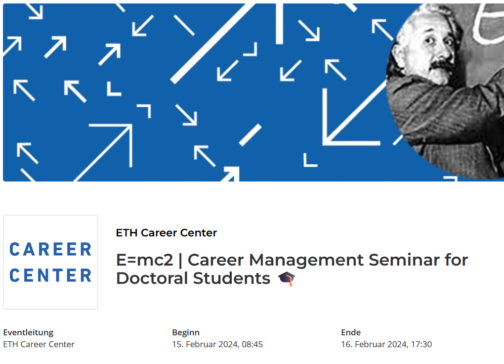Click ETH Career Center under Eventleitung
Image resolution: width=504 pixels, height=364 pixels.
point(39,344)
